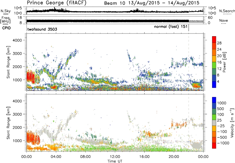Click the 'N.Sky' legend label
235x163 pixels.
pos(6,11)
